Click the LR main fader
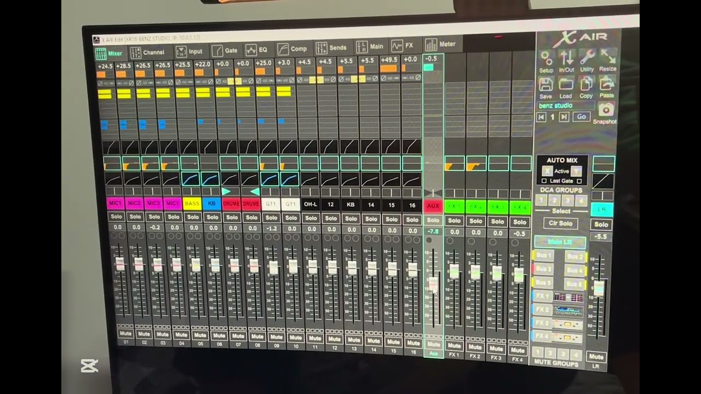Image resolution: width=701 pixels, height=394 pixels. pyautogui.click(x=599, y=288)
